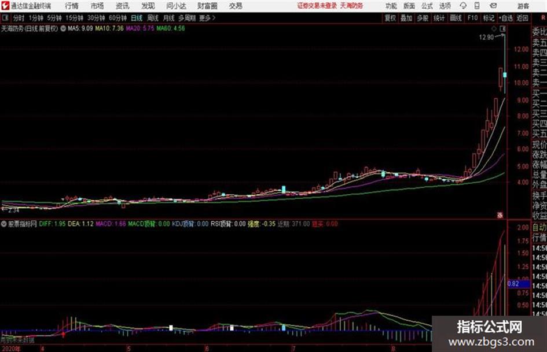Click the 强度: -0.35 readout
Image resolution: width=547 pixels, height=352 pixels.
[x=262, y=224]
